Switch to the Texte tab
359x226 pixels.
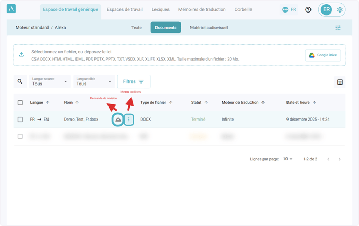point(136,28)
